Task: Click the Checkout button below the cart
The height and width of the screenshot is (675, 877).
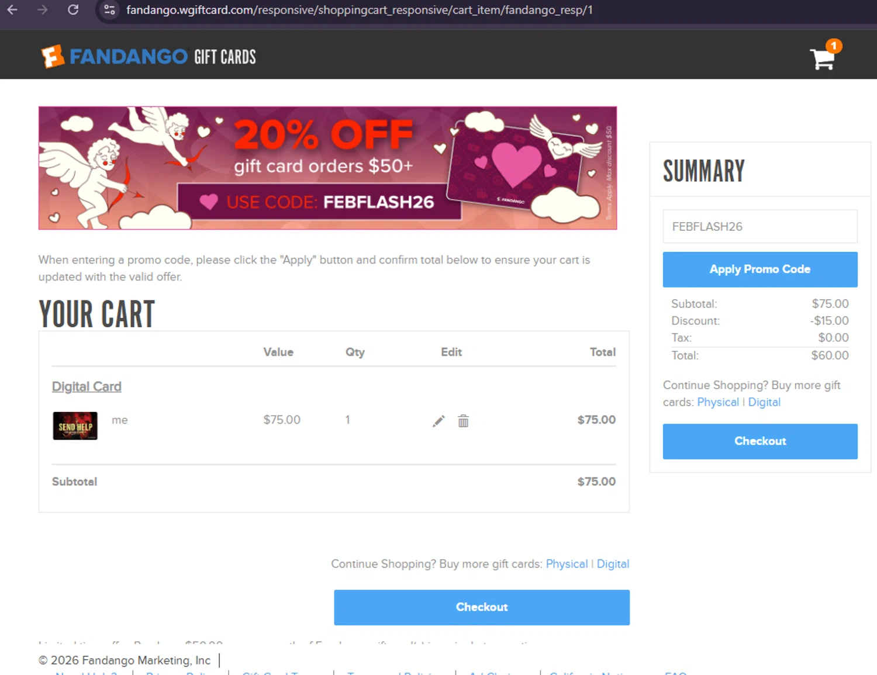Action: coord(482,607)
